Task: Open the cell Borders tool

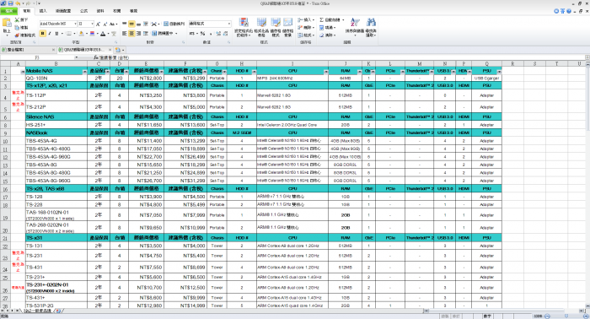Action: 70,34
